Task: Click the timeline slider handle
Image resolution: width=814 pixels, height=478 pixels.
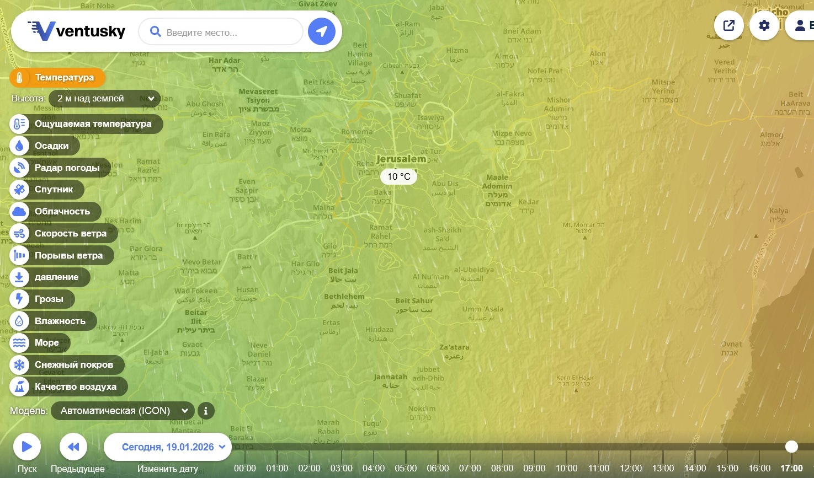Action: click(x=791, y=446)
